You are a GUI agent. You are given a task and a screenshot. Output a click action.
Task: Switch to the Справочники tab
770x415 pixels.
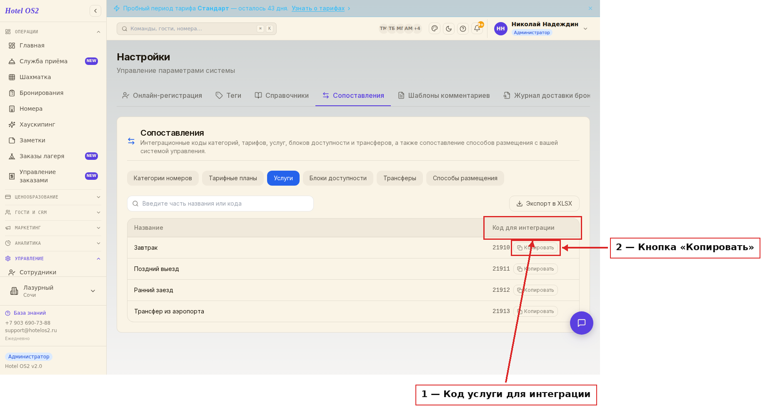click(x=282, y=95)
